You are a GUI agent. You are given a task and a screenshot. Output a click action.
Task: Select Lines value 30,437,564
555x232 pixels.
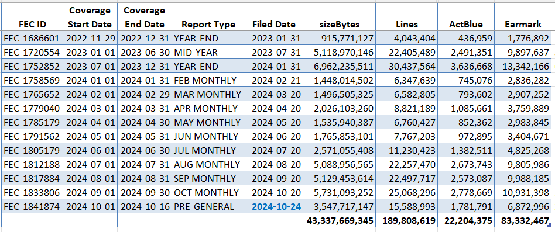(406, 67)
